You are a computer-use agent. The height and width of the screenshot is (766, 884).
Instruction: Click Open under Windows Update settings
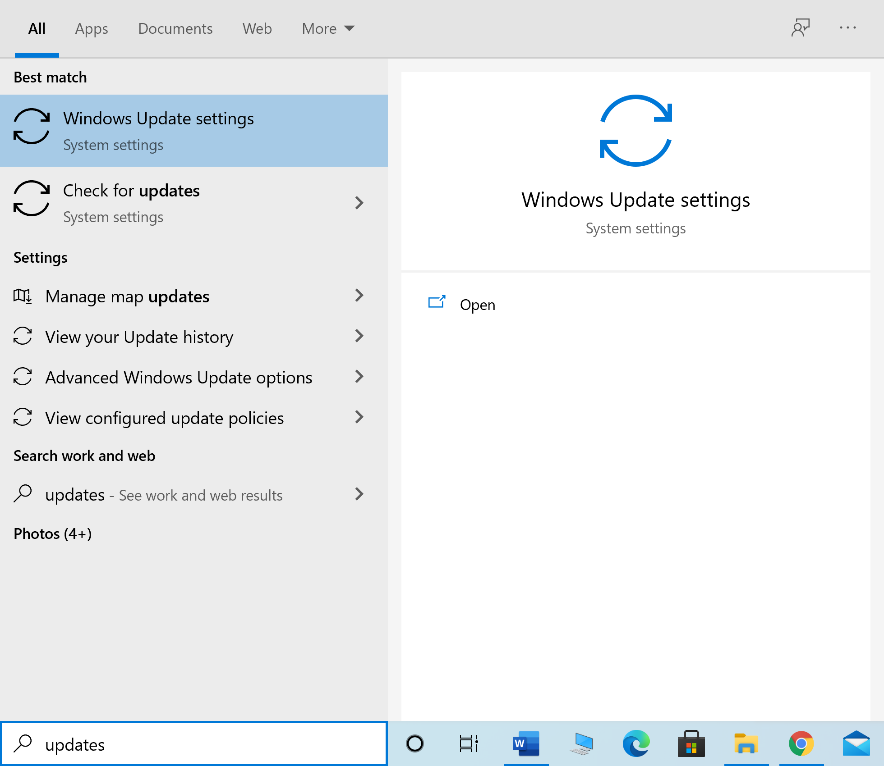pos(477,304)
